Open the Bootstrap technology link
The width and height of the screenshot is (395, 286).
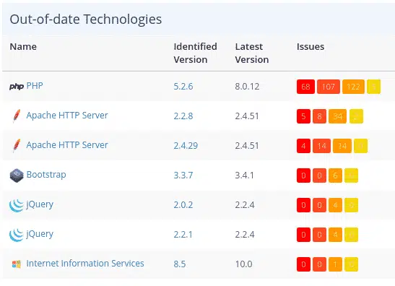click(x=46, y=175)
